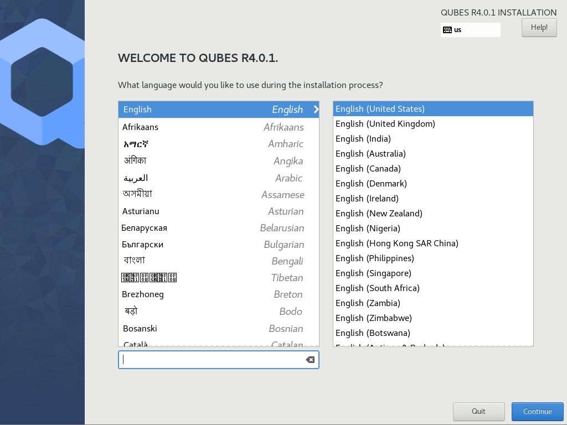Select the Breton language row
The width and height of the screenshot is (567, 425).
click(218, 294)
